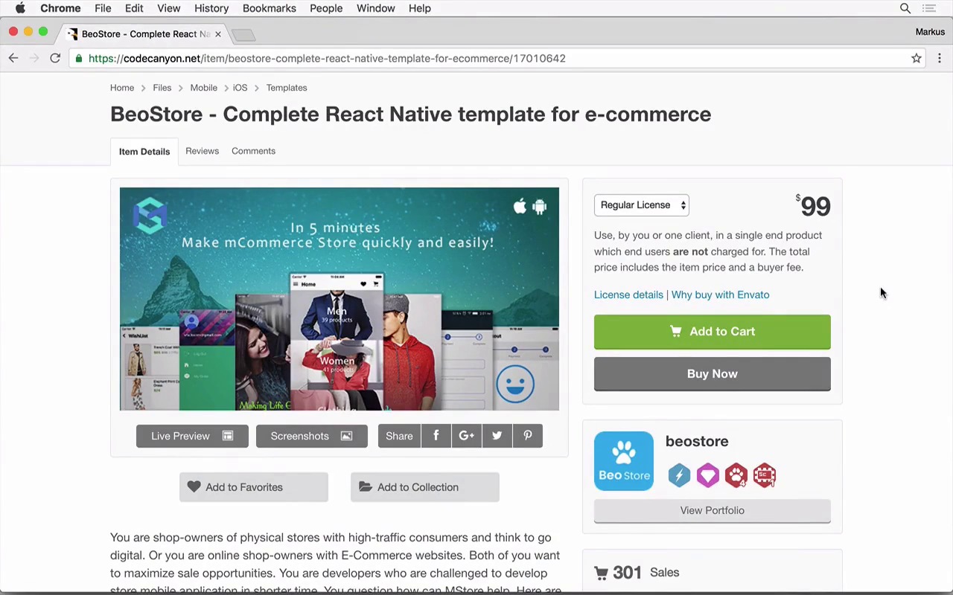
Task: Add the item to cart
Action: tap(713, 332)
